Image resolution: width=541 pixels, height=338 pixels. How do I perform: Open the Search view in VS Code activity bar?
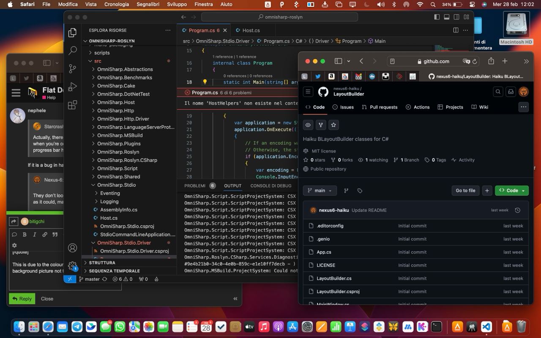(x=72, y=50)
